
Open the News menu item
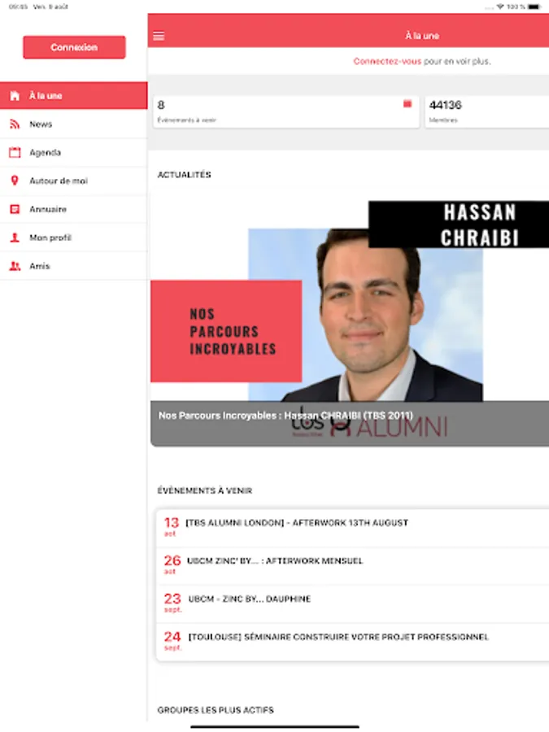[74, 124]
